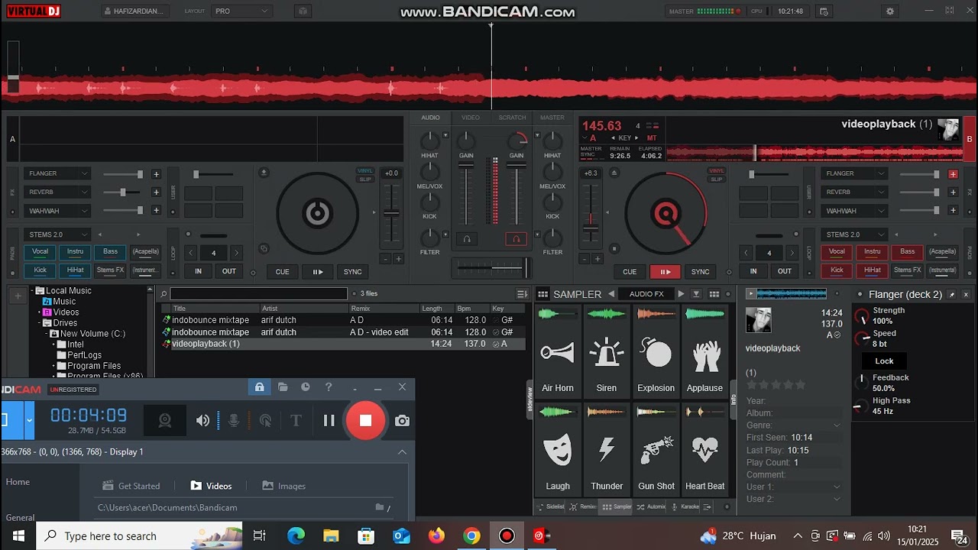Trigger the Laugh sample pad
978x550 pixels.
pyautogui.click(x=558, y=449)
